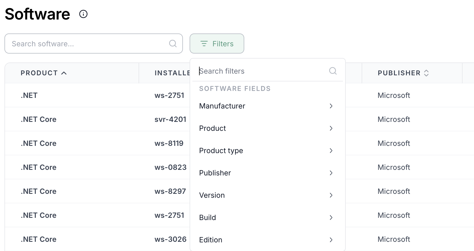This screenshot has height=251, width=474.
Task: Expand the Manufacturer chevron arrow
Action: [x=331, y=106]
